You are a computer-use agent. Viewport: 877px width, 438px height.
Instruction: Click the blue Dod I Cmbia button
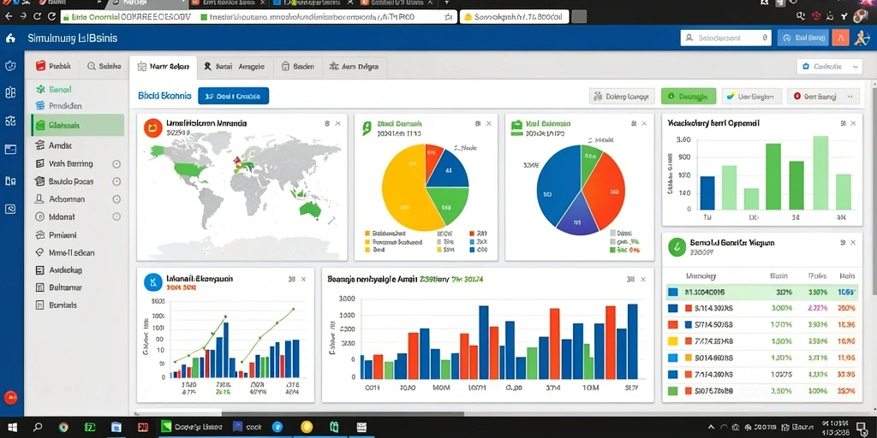click(233, 96)
